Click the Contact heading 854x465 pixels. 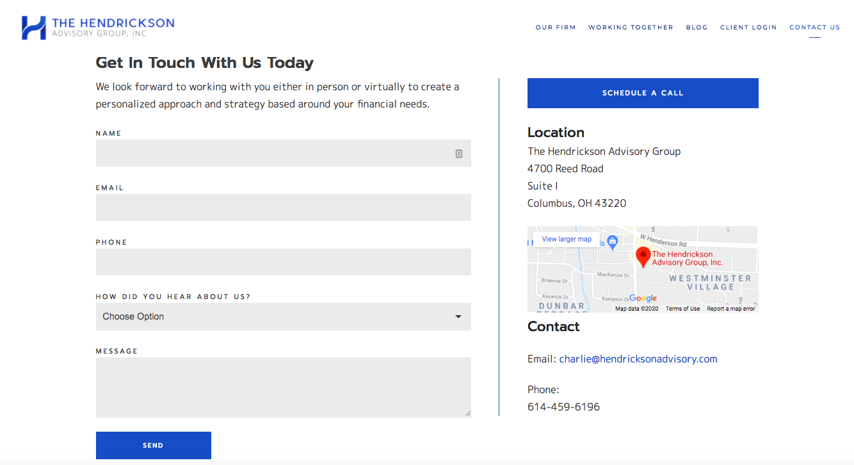pyautogui.click(x=553, y=327)
